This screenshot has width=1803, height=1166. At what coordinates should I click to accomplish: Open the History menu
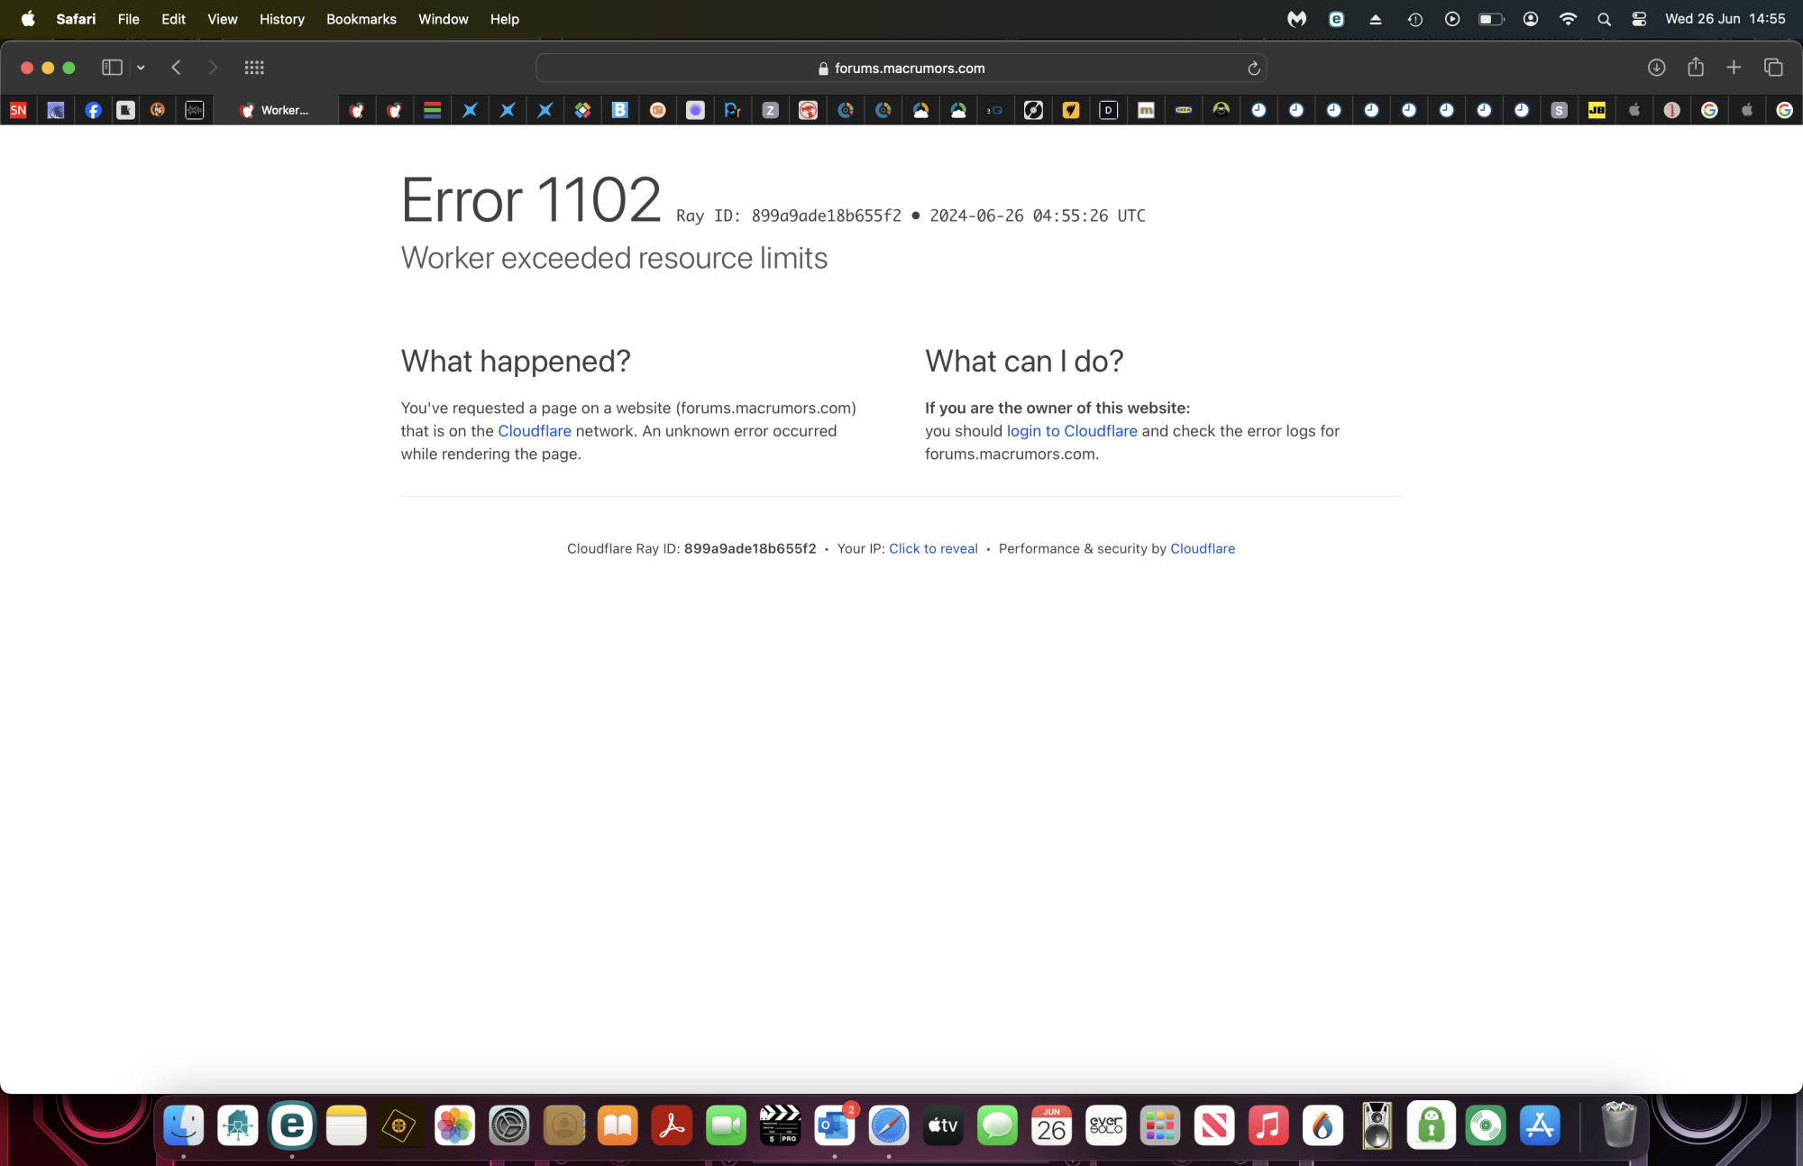(x=281, y=19)
